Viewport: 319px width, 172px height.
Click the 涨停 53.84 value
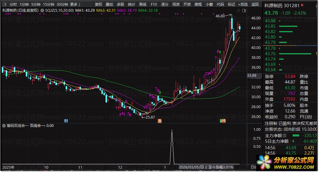pos(290,76)
